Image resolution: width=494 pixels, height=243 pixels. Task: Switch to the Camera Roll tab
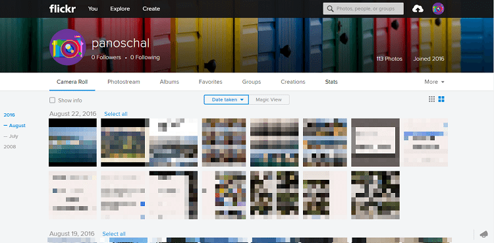point(72,82)
